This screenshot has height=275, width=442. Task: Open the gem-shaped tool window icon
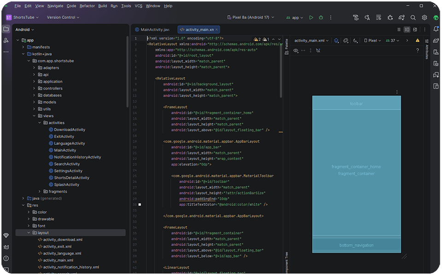pos(6,235)
